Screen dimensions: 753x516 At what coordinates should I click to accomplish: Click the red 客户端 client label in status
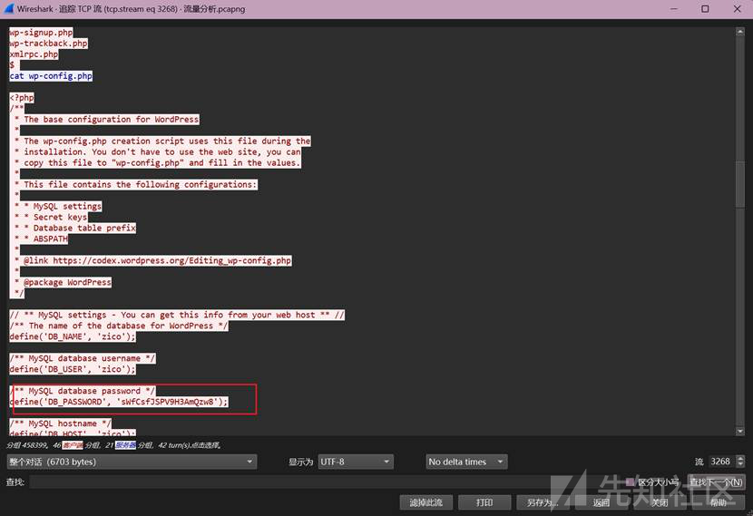[x=73, y=445]
